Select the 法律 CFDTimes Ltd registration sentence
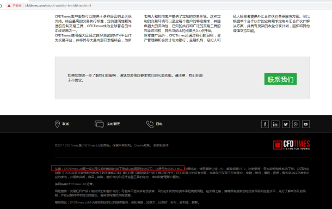The image size is (332, 209). (x=119, y=169)
